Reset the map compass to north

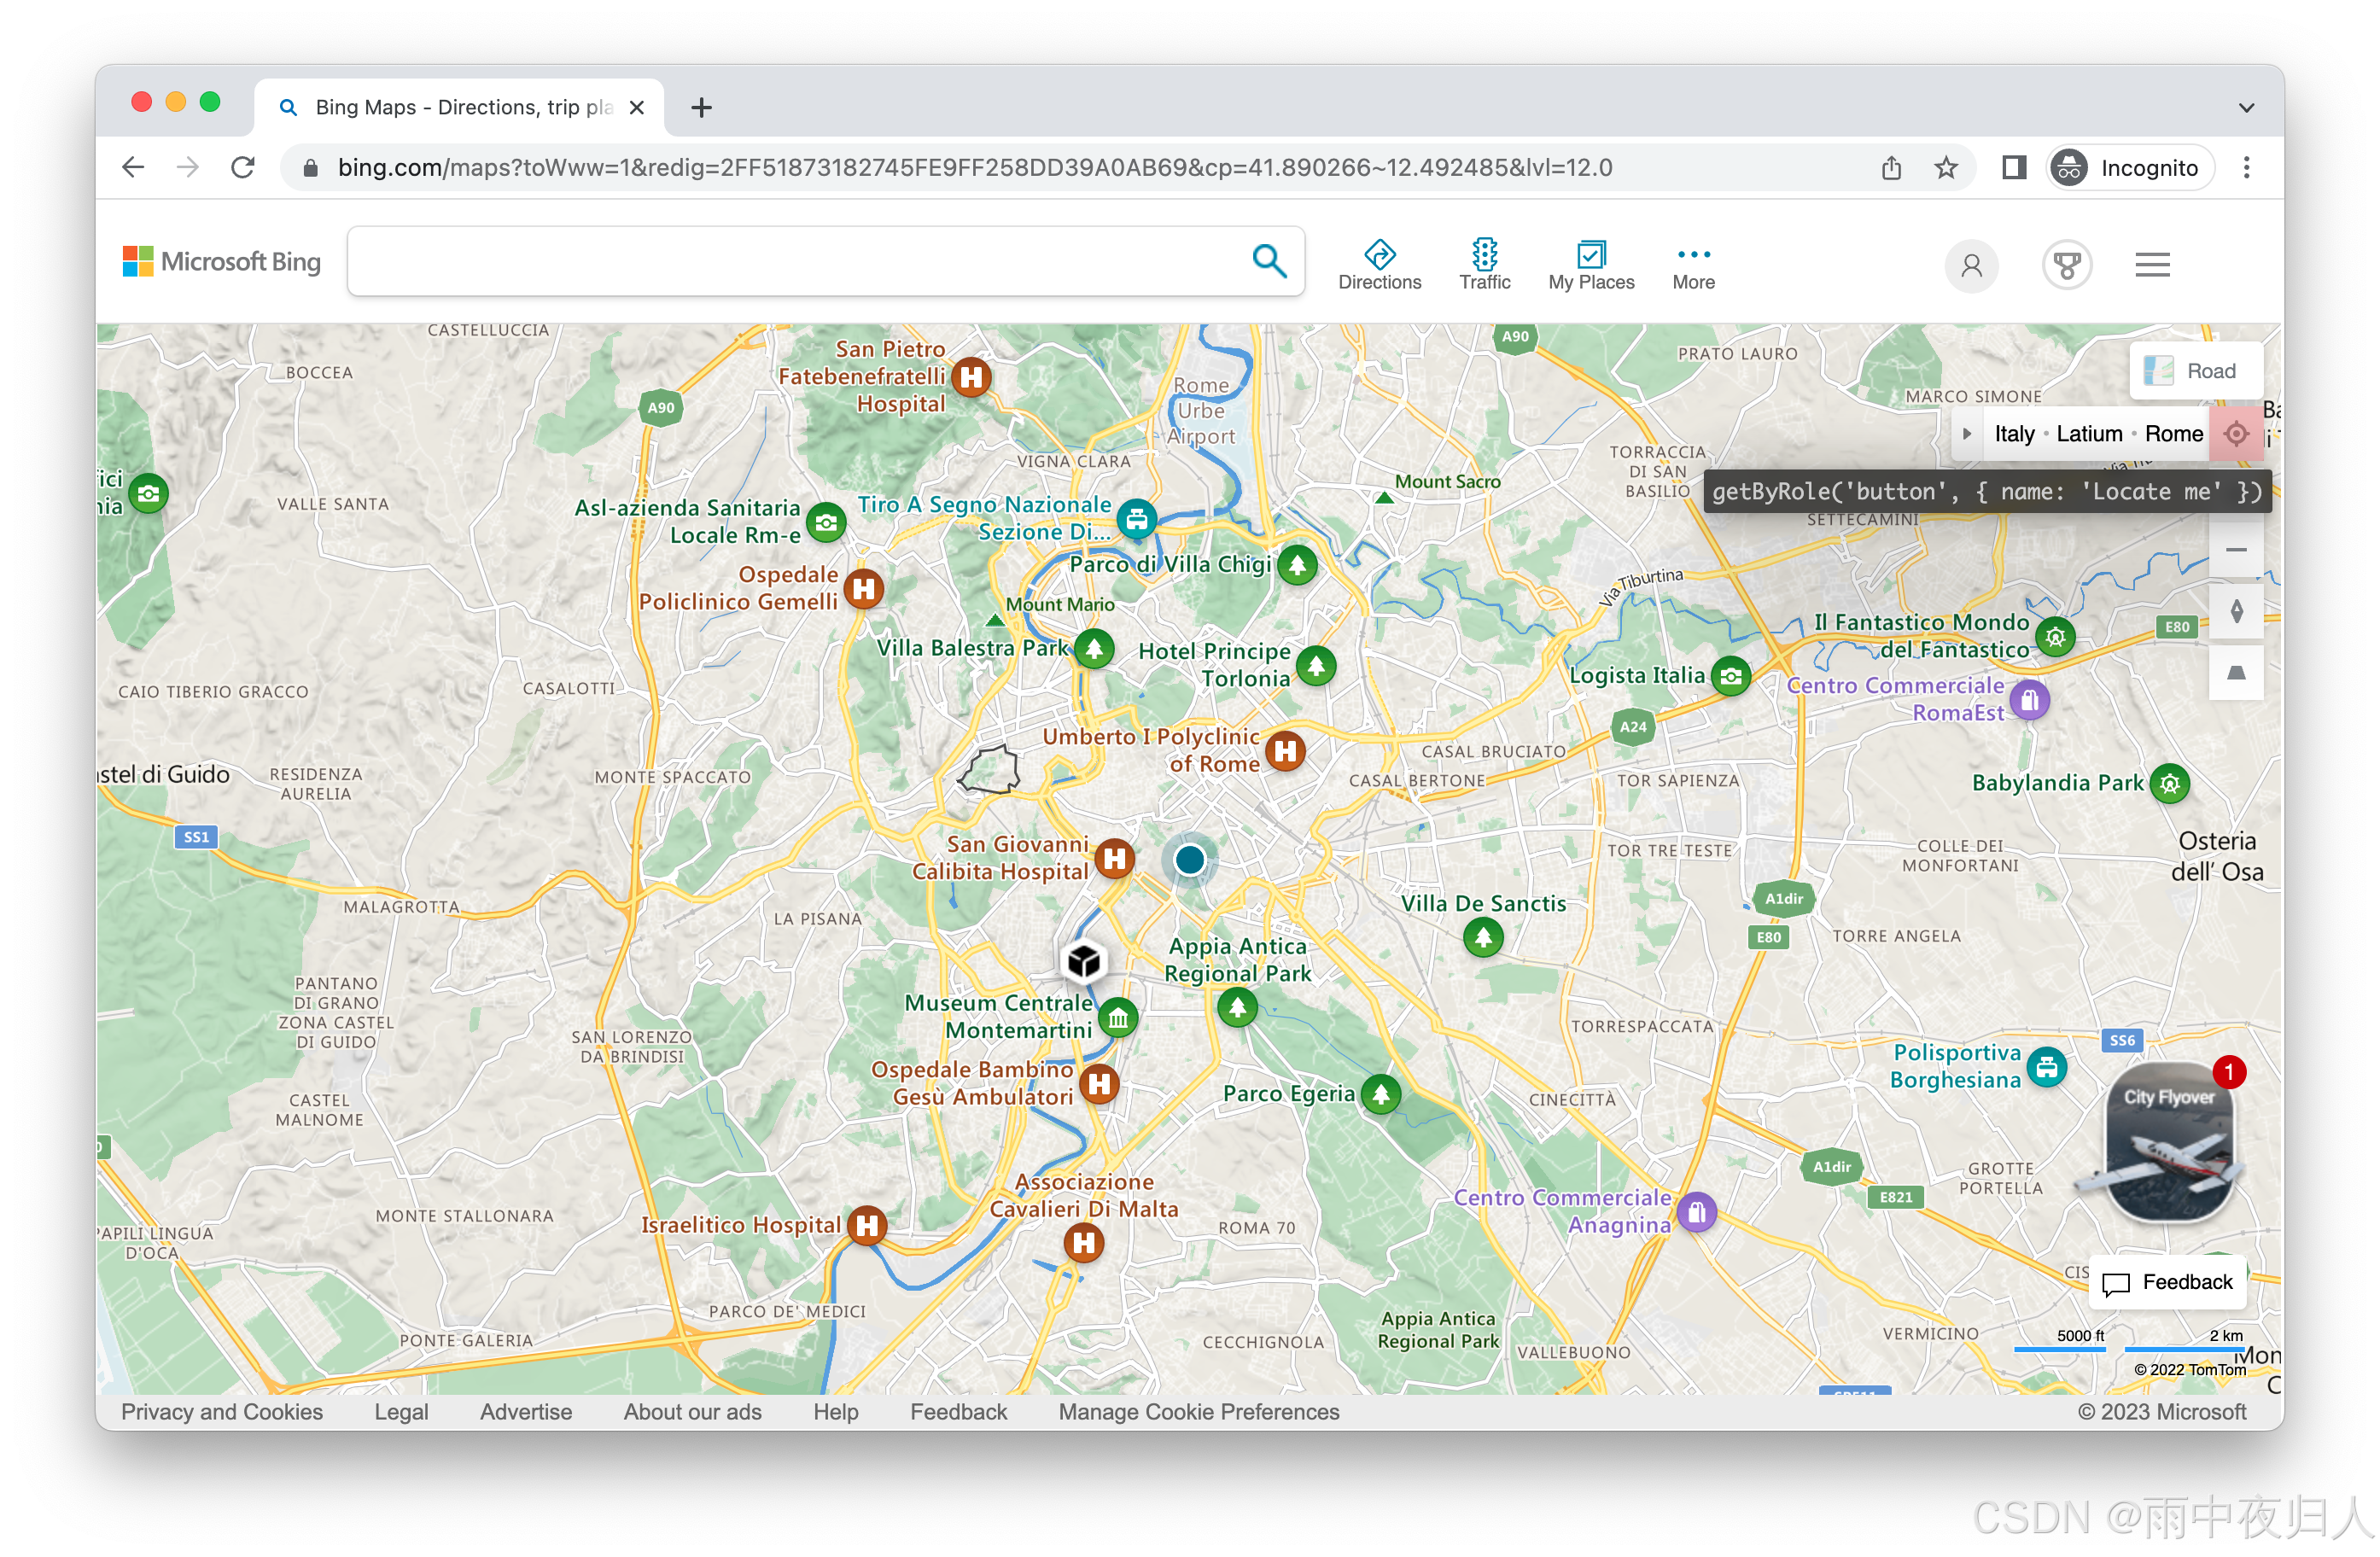pos(2236,611)
